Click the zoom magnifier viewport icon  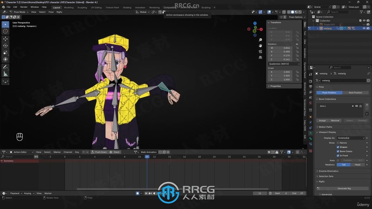coord(260,40)
